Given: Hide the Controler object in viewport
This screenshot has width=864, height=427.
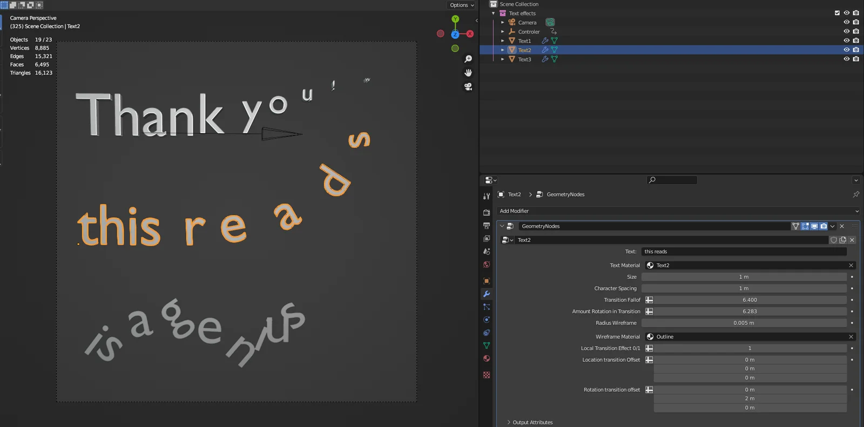Looking at the screenshot, I should 847,31.
